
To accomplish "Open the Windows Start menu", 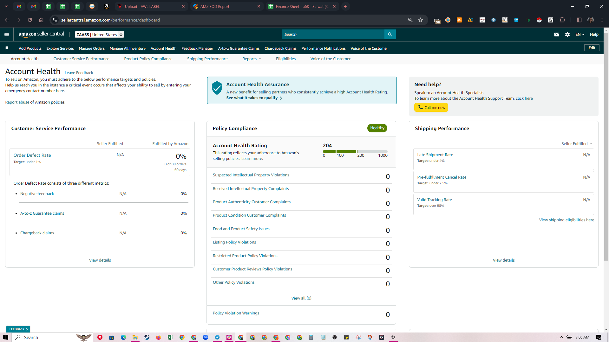I will tap(6, 337).
